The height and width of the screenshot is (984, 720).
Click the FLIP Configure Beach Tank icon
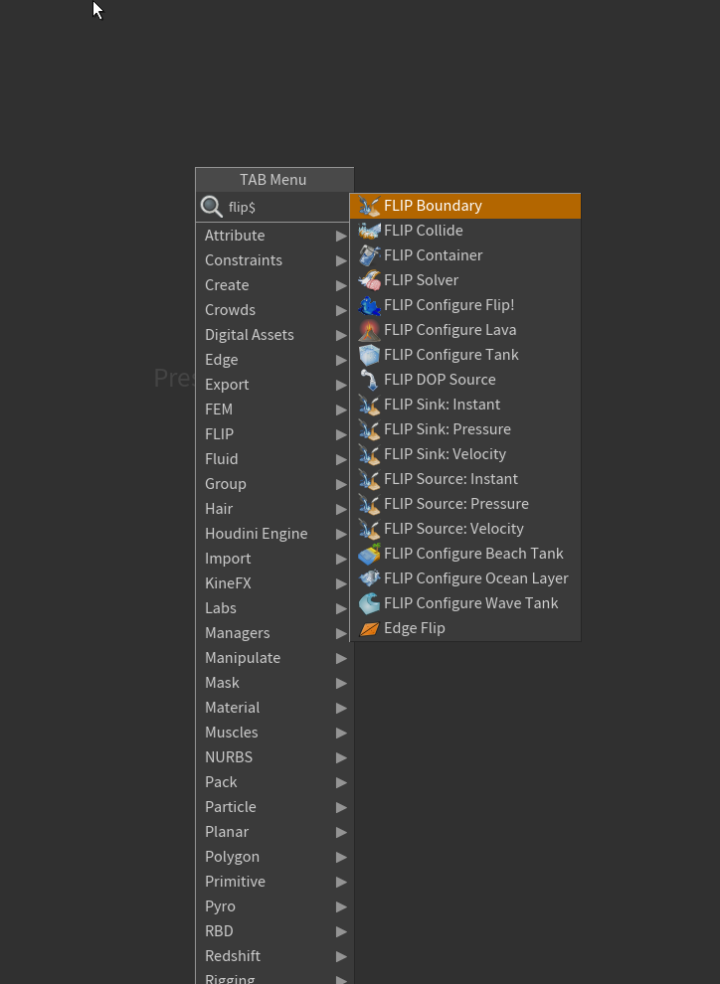click(x=369, y=554)
